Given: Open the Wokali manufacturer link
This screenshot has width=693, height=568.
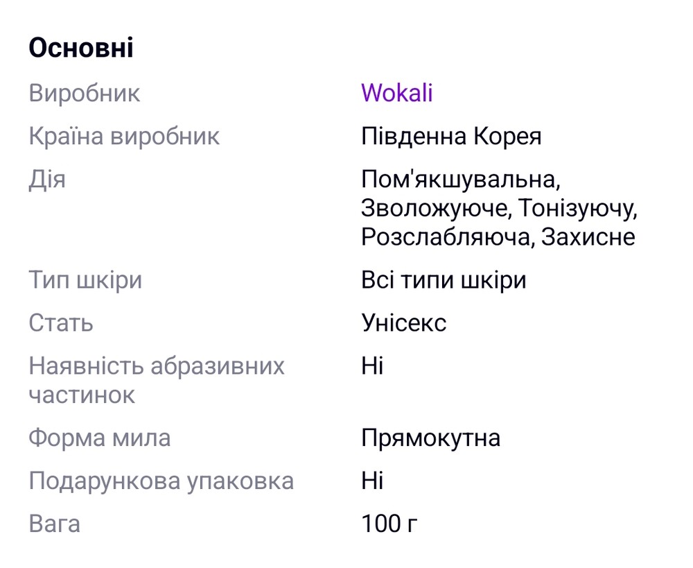Looking at the screenshot, I should (396, 93).
